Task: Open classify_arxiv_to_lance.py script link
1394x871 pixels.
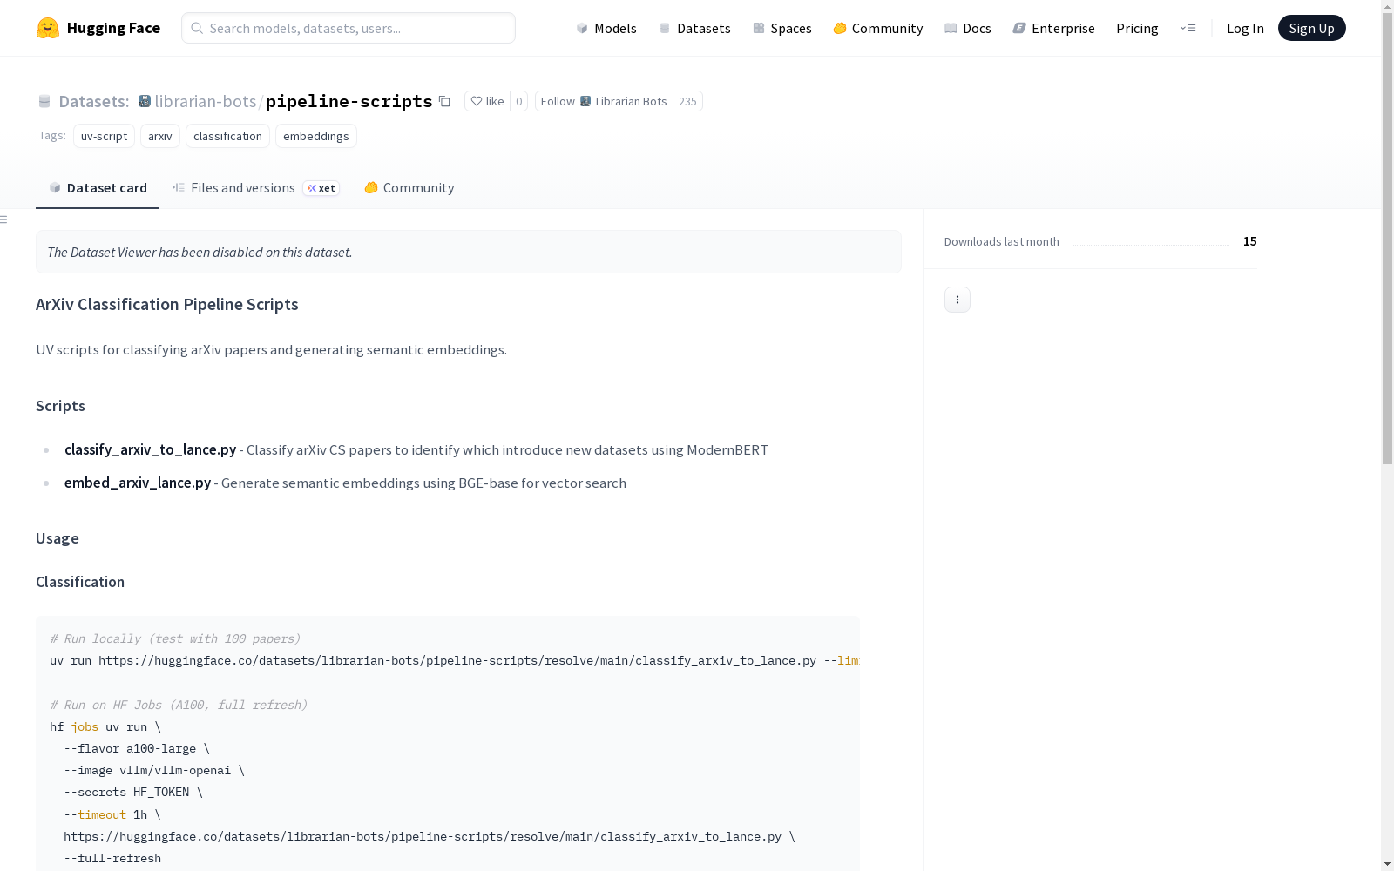Action: (150, 449)
